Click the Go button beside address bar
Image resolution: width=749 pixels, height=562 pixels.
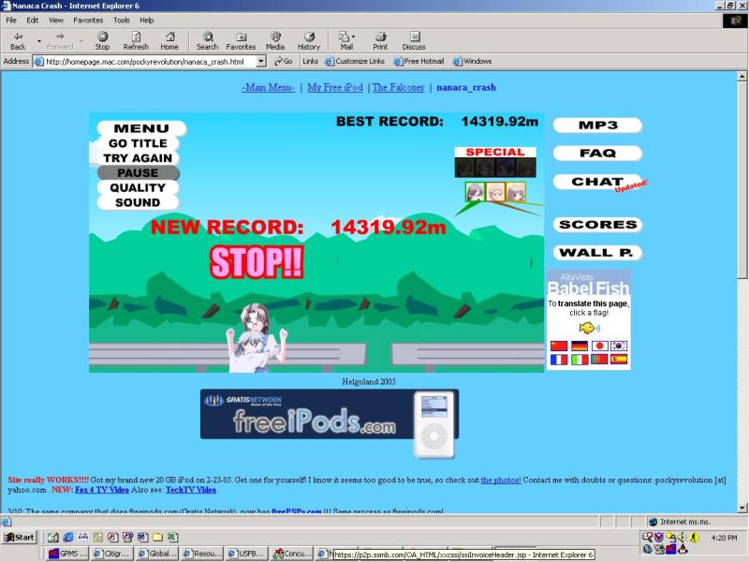(284, 61)
